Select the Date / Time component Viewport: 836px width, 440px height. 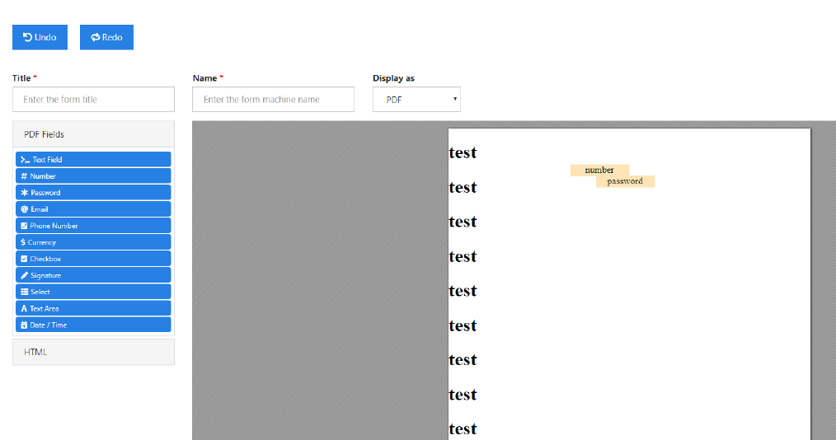point(93,325)
